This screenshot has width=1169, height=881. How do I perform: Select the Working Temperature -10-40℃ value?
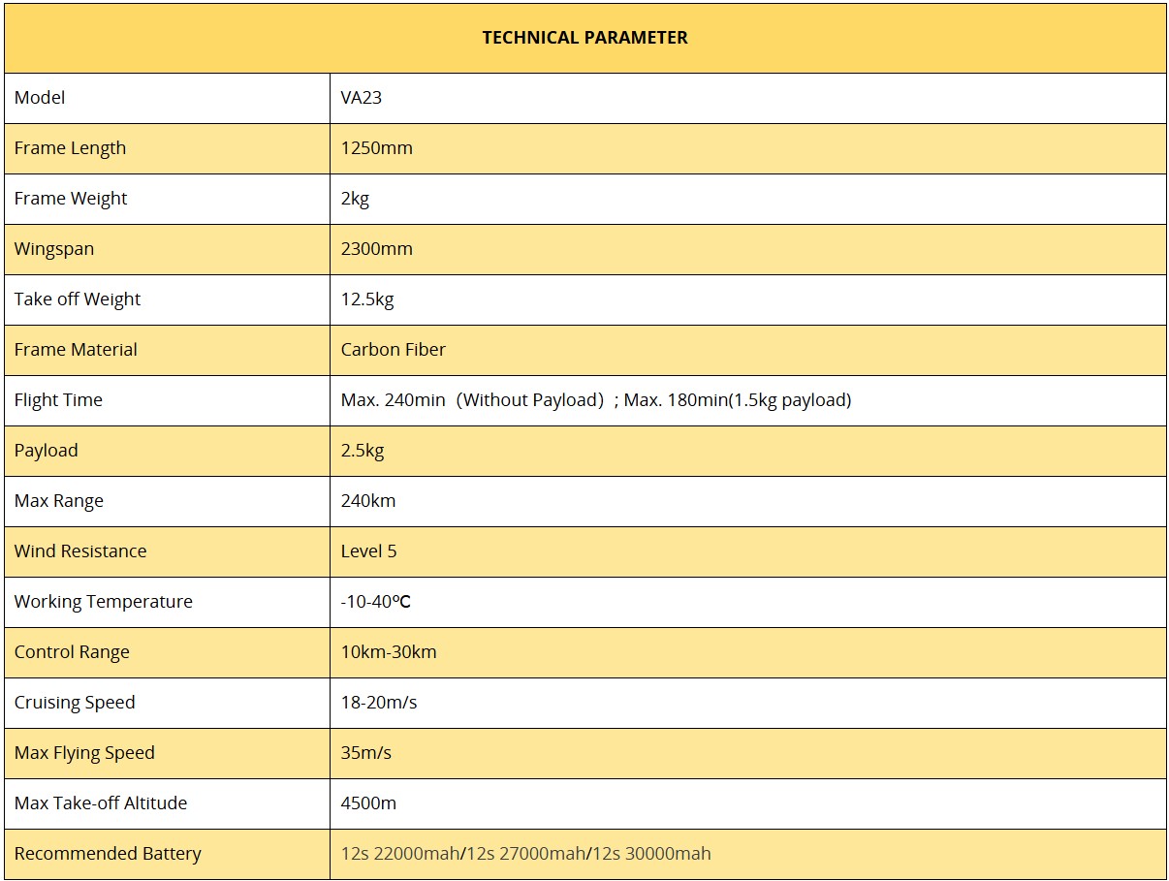coord(376,602)
